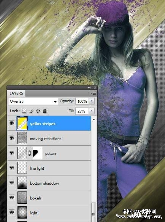Toggle visibility of bokeh layer
The width and height of the screenshot is (165, 222).
[11, 197]
